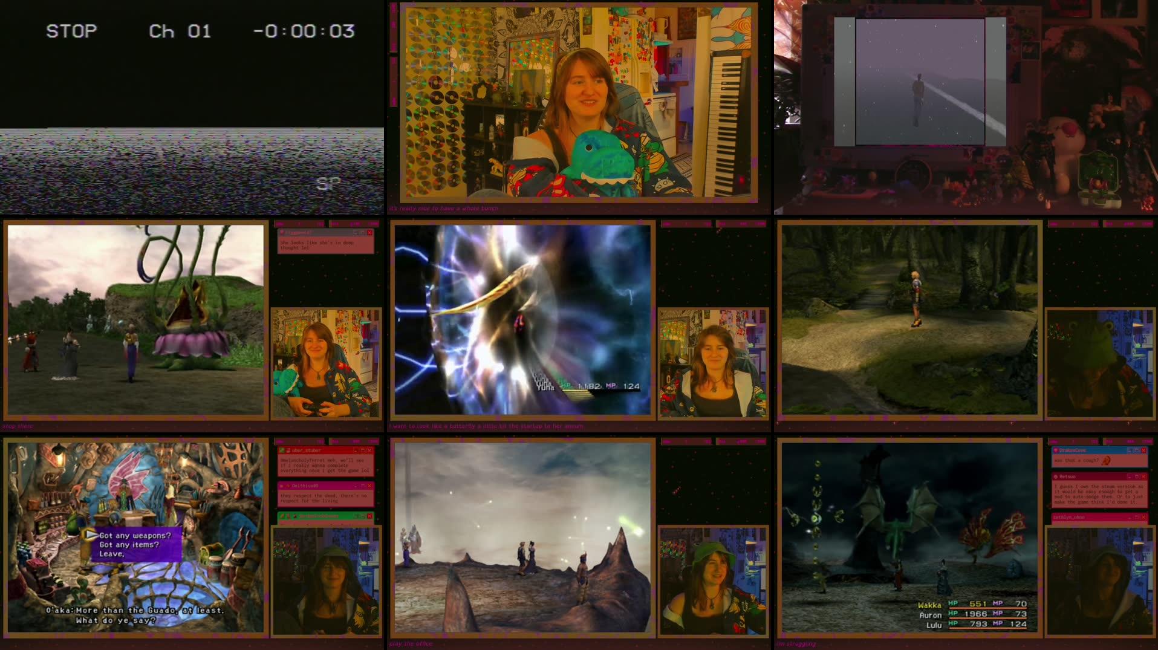Collapse Piggybank's chat window
The height and width of the screenshot is (650, 1158).
point(356,233)
